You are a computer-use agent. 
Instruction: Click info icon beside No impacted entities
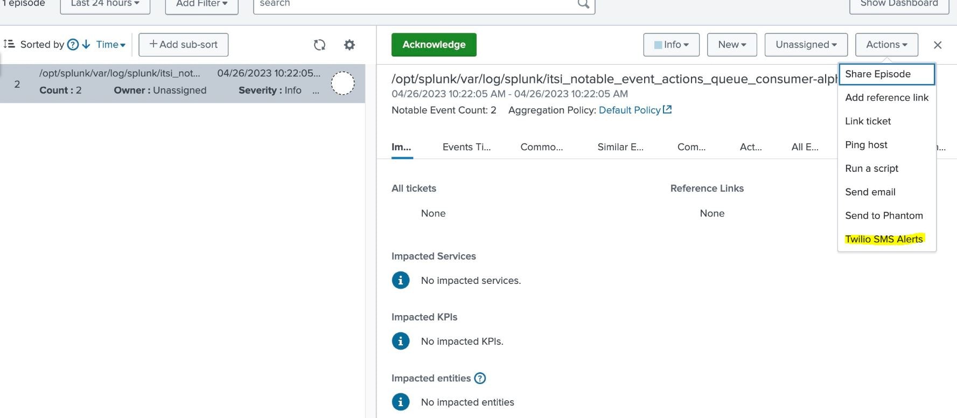[401, 402]
